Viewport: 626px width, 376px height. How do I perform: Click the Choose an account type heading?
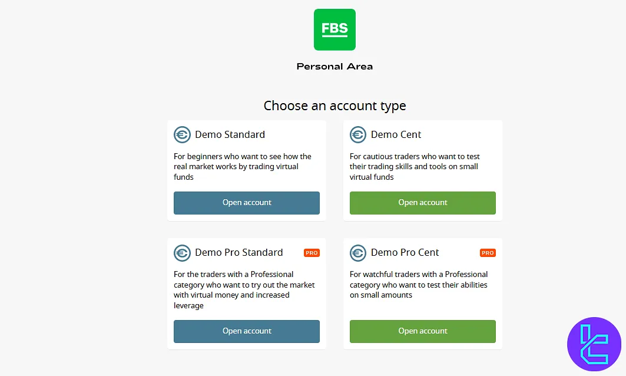tap(334, 105)
